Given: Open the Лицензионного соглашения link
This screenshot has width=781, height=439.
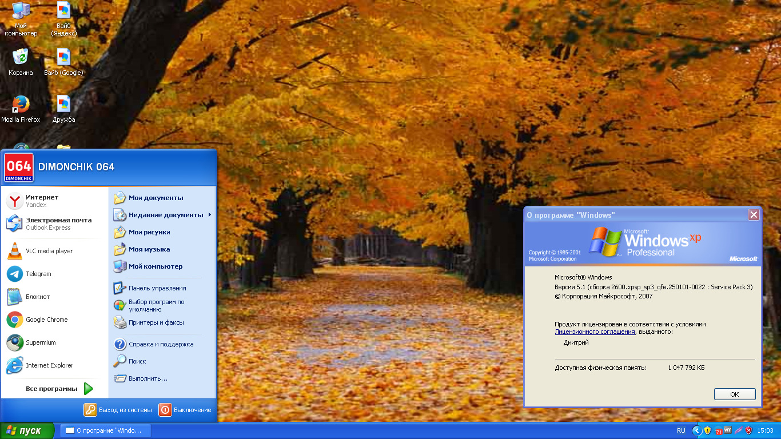Looking at the screenshot, I should point(595,332).
